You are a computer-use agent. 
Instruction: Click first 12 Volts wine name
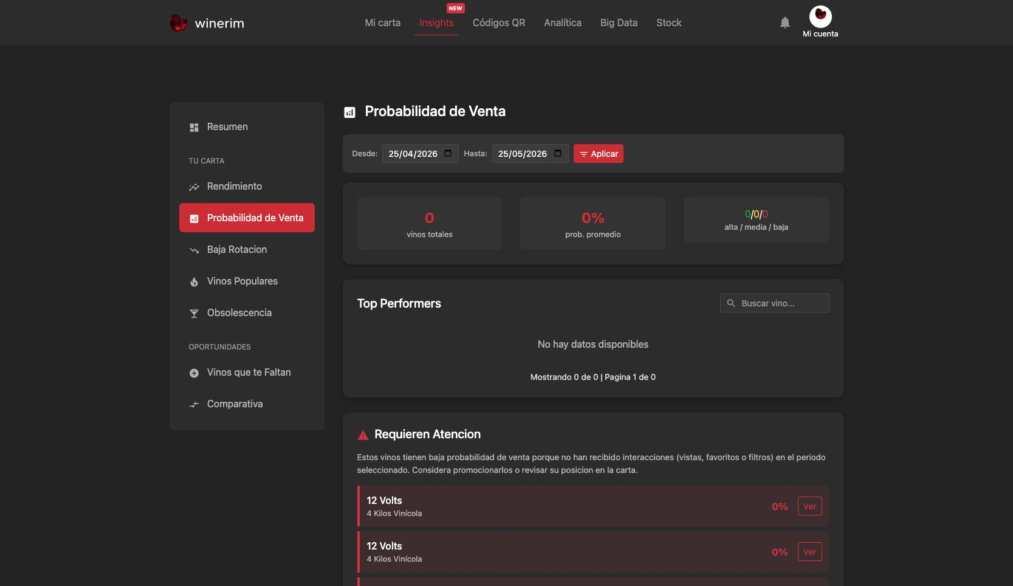[x=384, y=500]
